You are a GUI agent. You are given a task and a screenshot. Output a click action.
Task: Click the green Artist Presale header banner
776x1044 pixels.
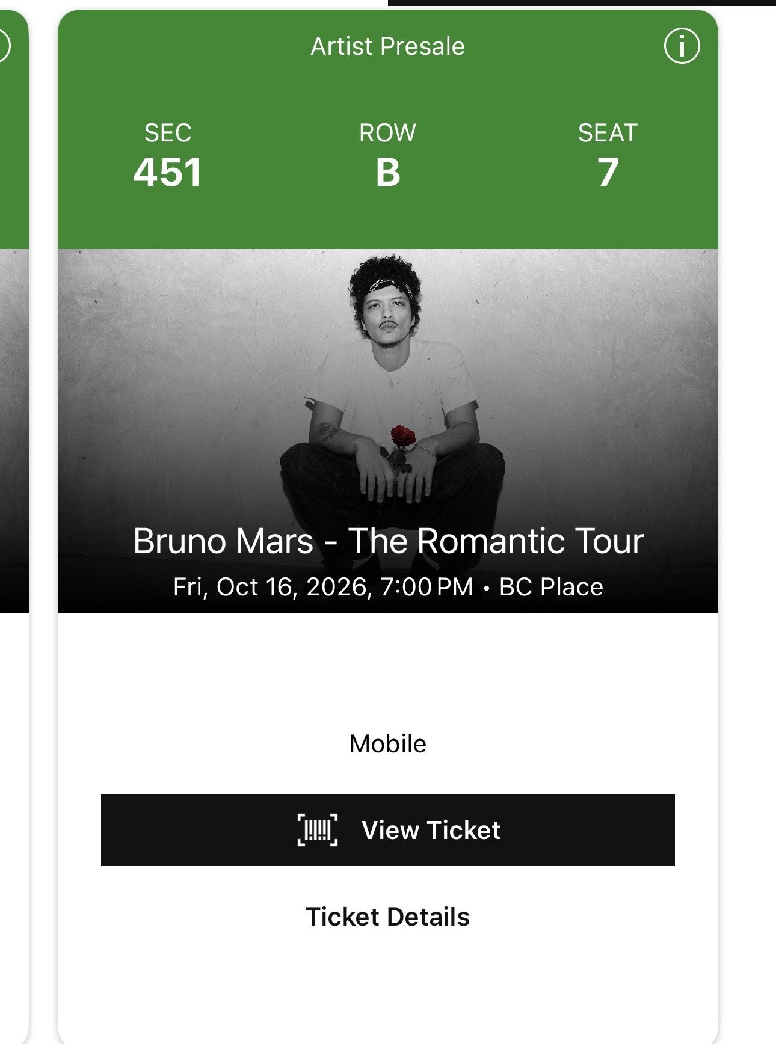click(x=387, y=45)
